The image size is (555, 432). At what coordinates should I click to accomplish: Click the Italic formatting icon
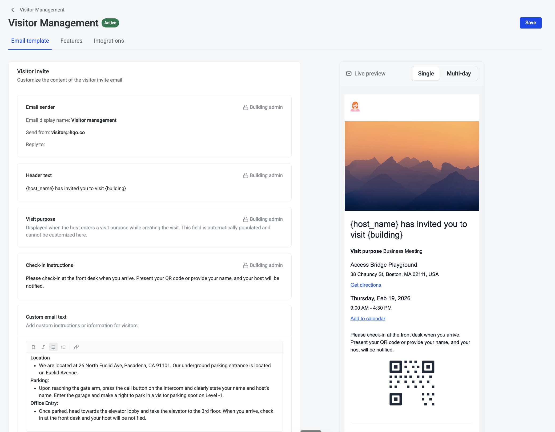(43, 347)
